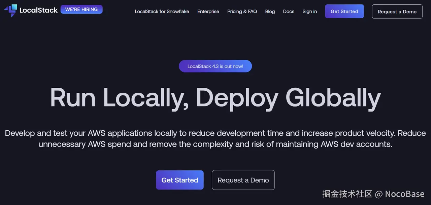Click the hiring banner next to the logo
The height and width of the screenshot is (205, 431).
(81, 9)
